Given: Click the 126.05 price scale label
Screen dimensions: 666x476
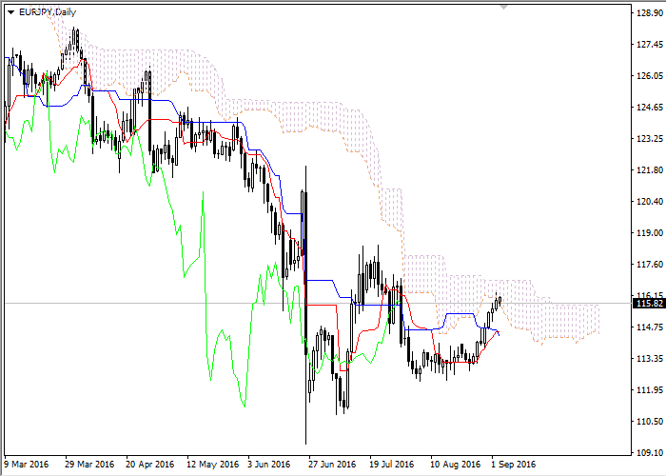Looking at the screenshot, I should tap(650, 76).
